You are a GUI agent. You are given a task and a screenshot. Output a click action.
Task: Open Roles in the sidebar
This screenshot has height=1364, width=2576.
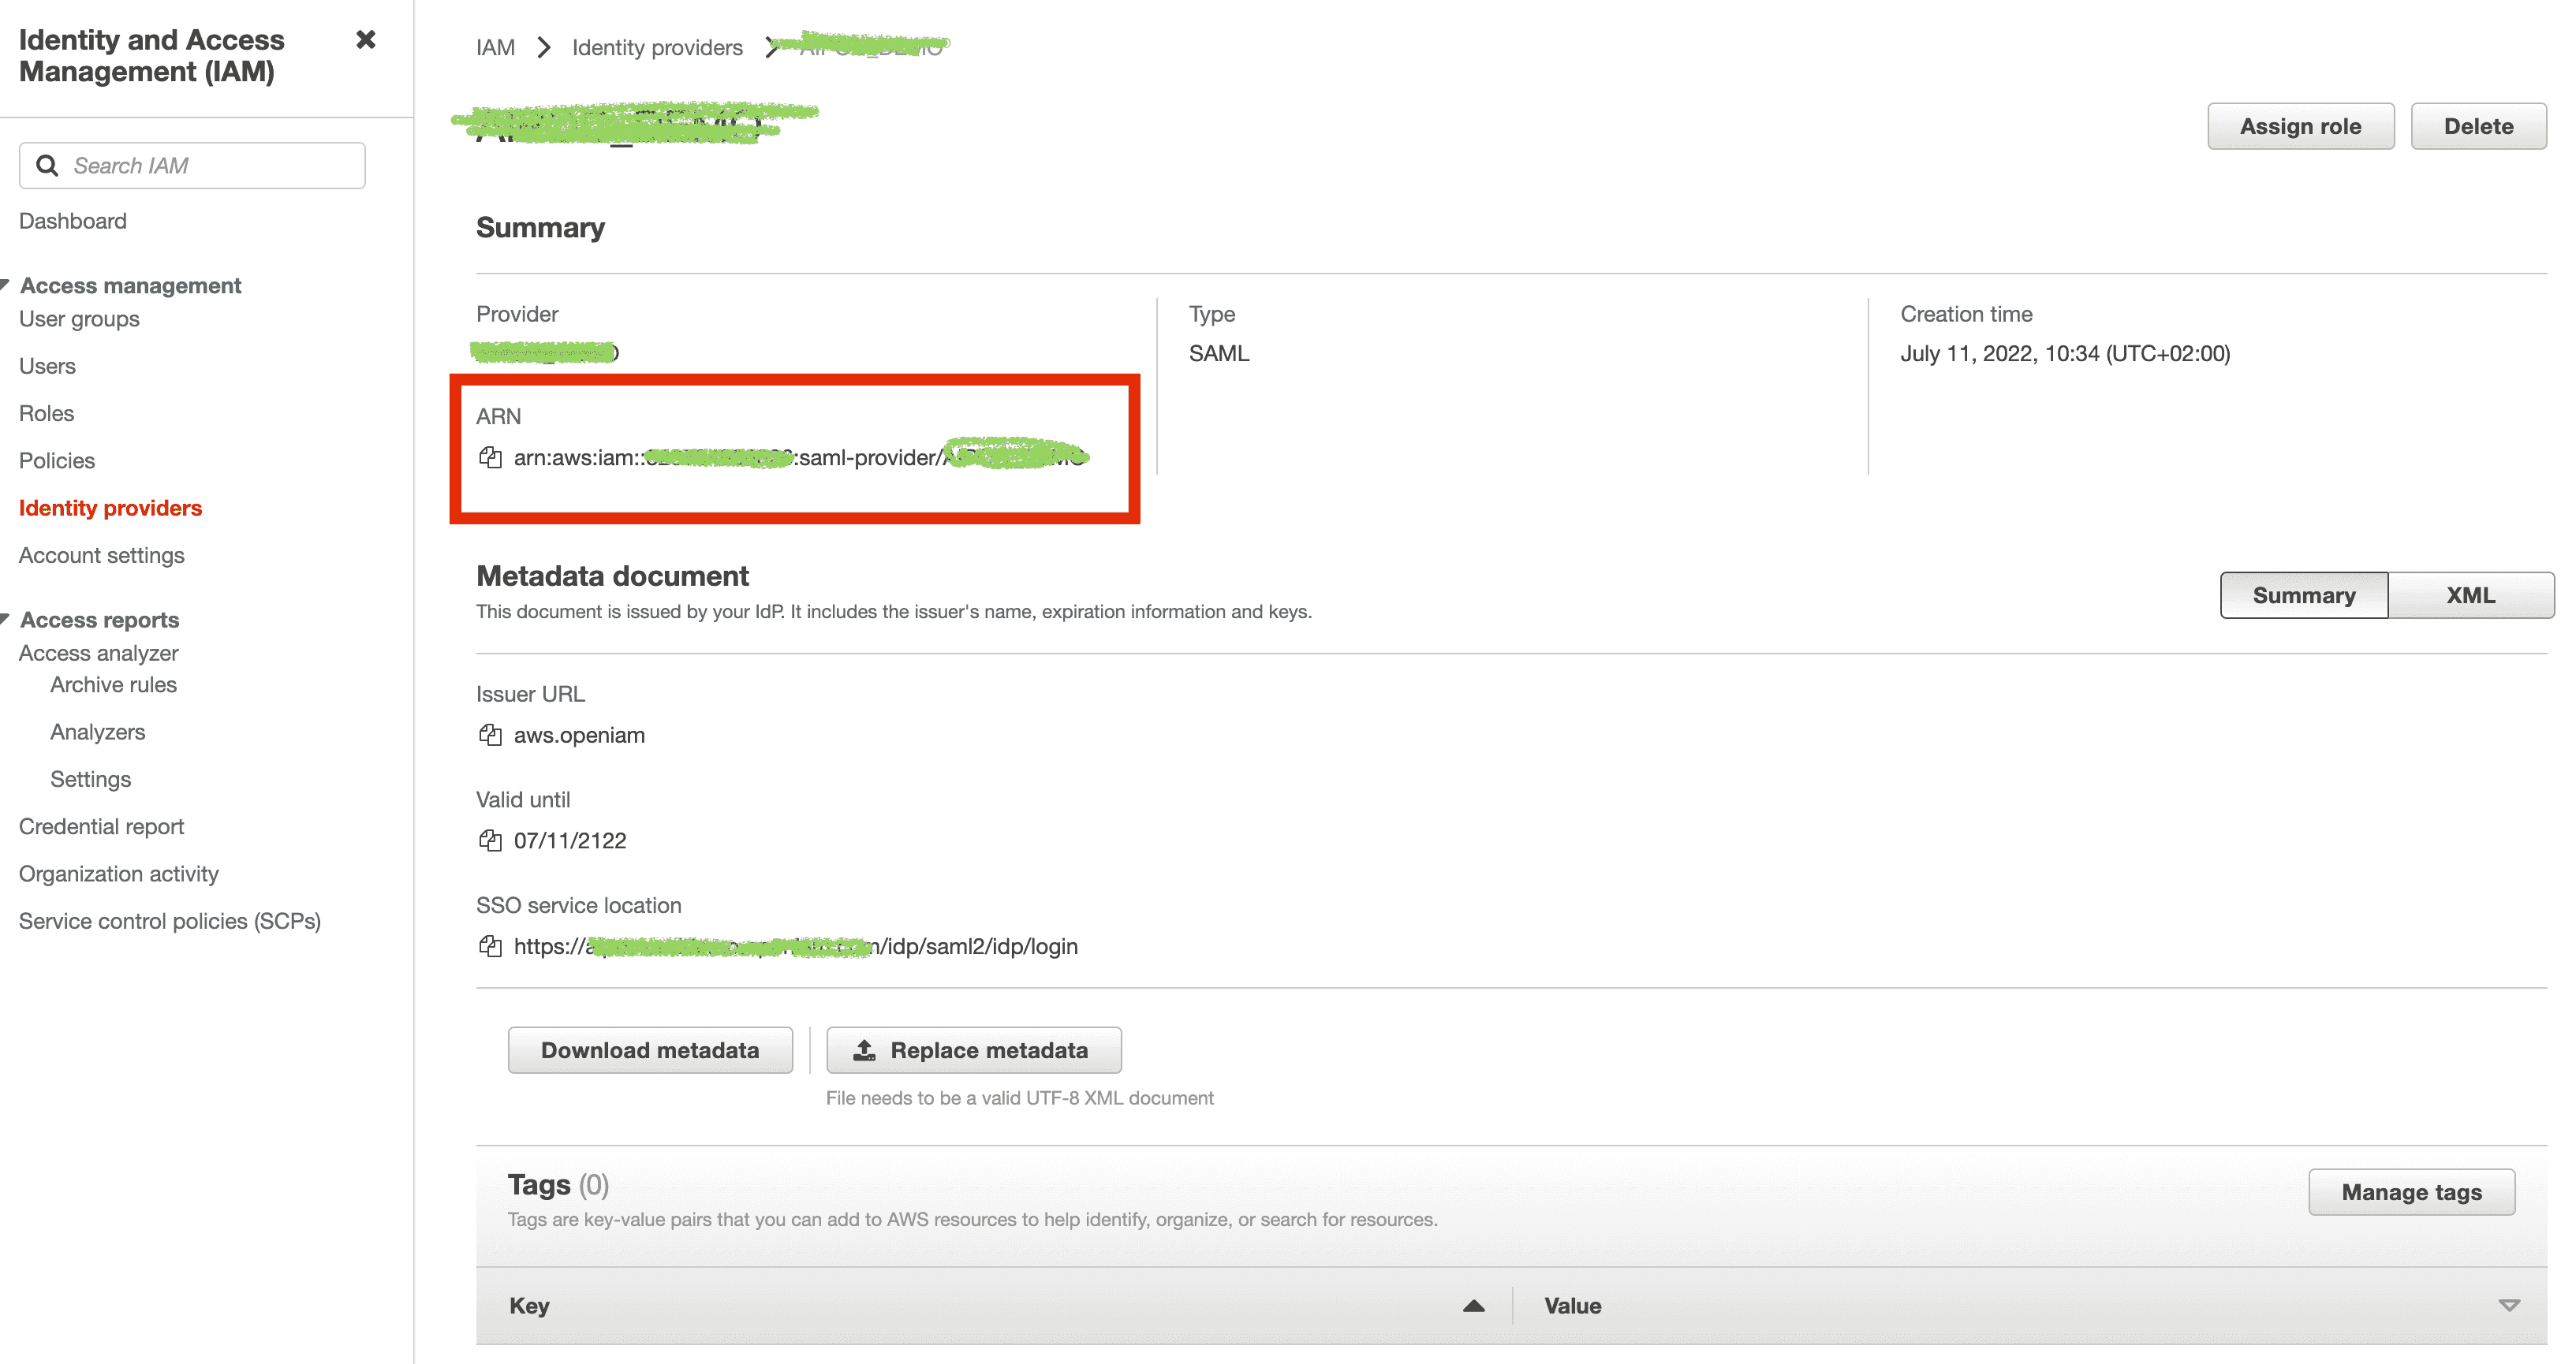46,414
